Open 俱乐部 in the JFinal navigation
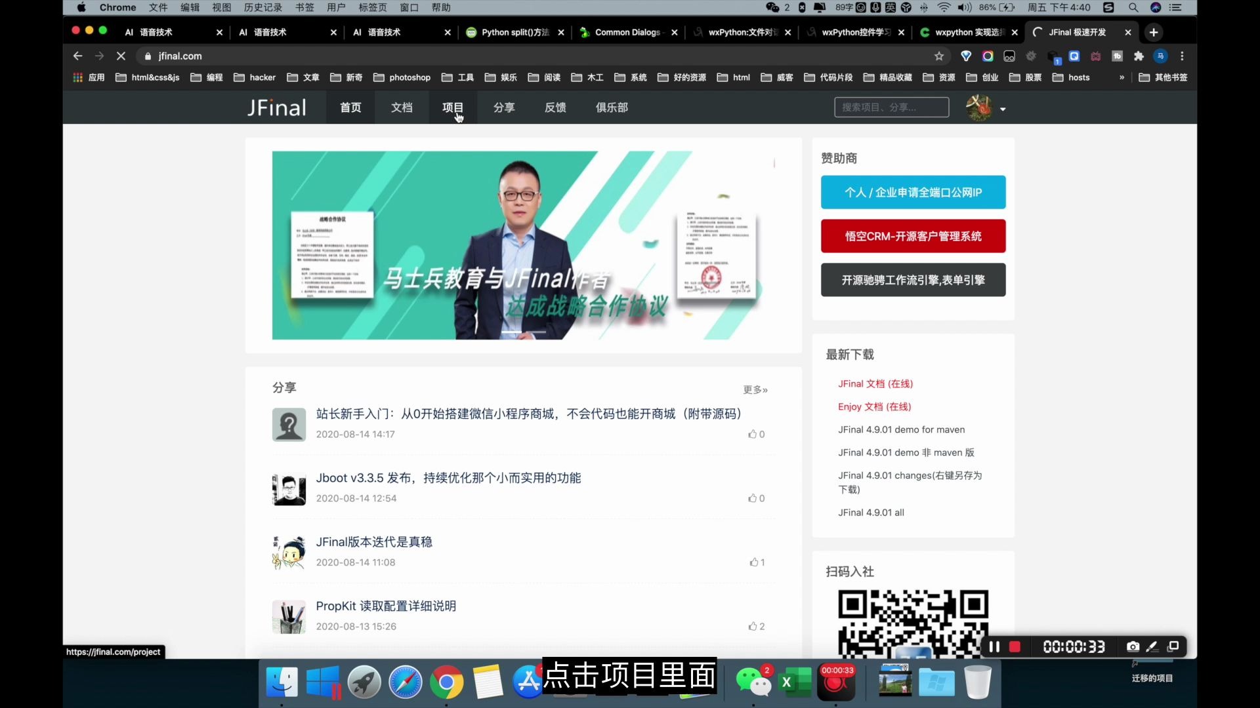Image resolution: width=1260 pixels, height=708 pixels. coord(612,108)
